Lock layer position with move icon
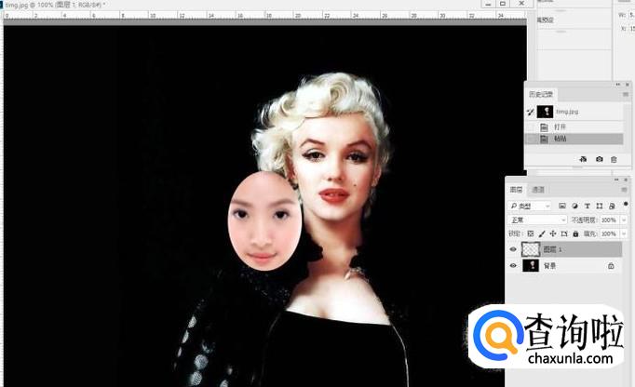 (x=553, y=234)
